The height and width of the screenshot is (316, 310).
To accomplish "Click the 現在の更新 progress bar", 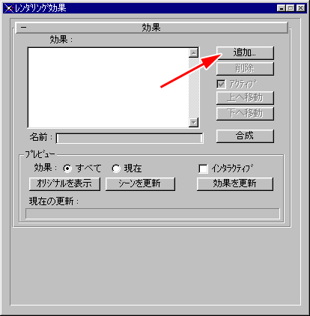I will click(153, 214).
